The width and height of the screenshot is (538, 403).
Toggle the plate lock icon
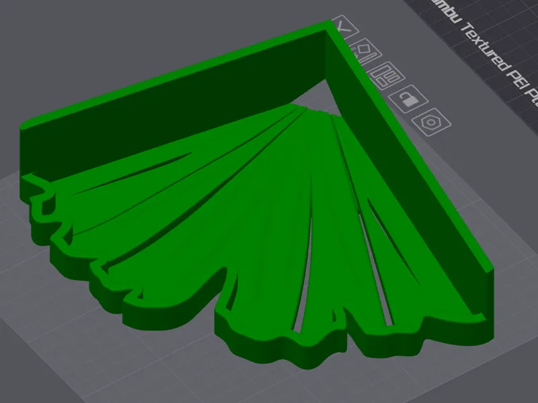[x=408, y=99]
